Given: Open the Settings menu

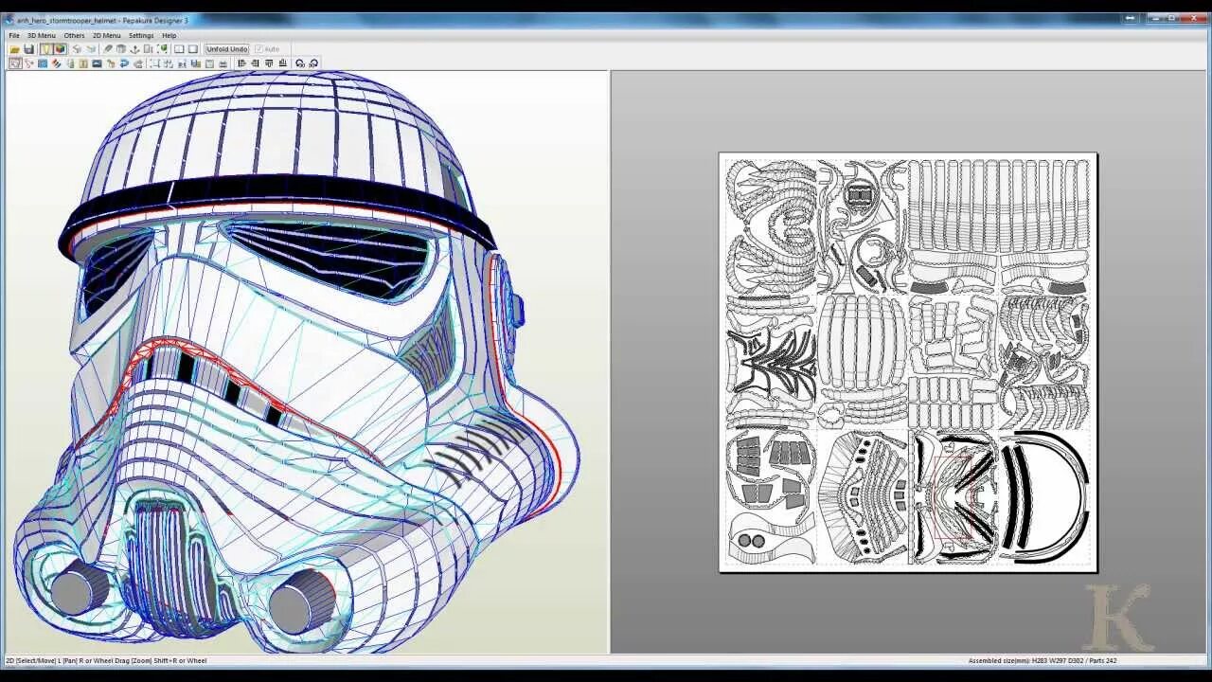Looking at the screenshot, I should (141, 35).
